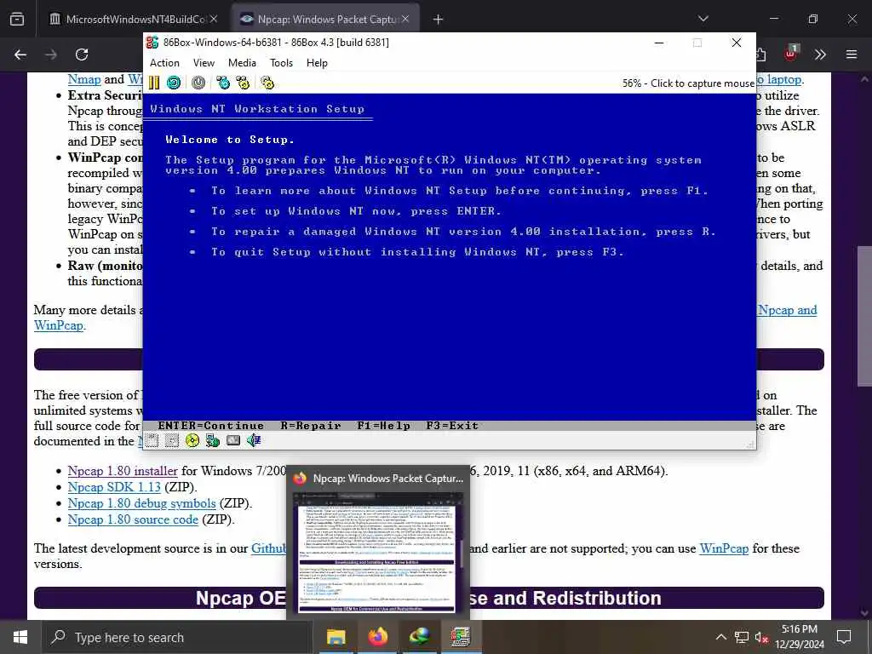
Task: Expand more tools overflow chevron in browser
Action: pyautogui.click(x=820, y=54)
